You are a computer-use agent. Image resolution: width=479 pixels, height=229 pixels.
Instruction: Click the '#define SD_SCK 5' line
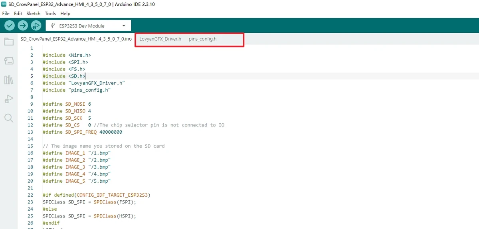(x=67, y=118)
